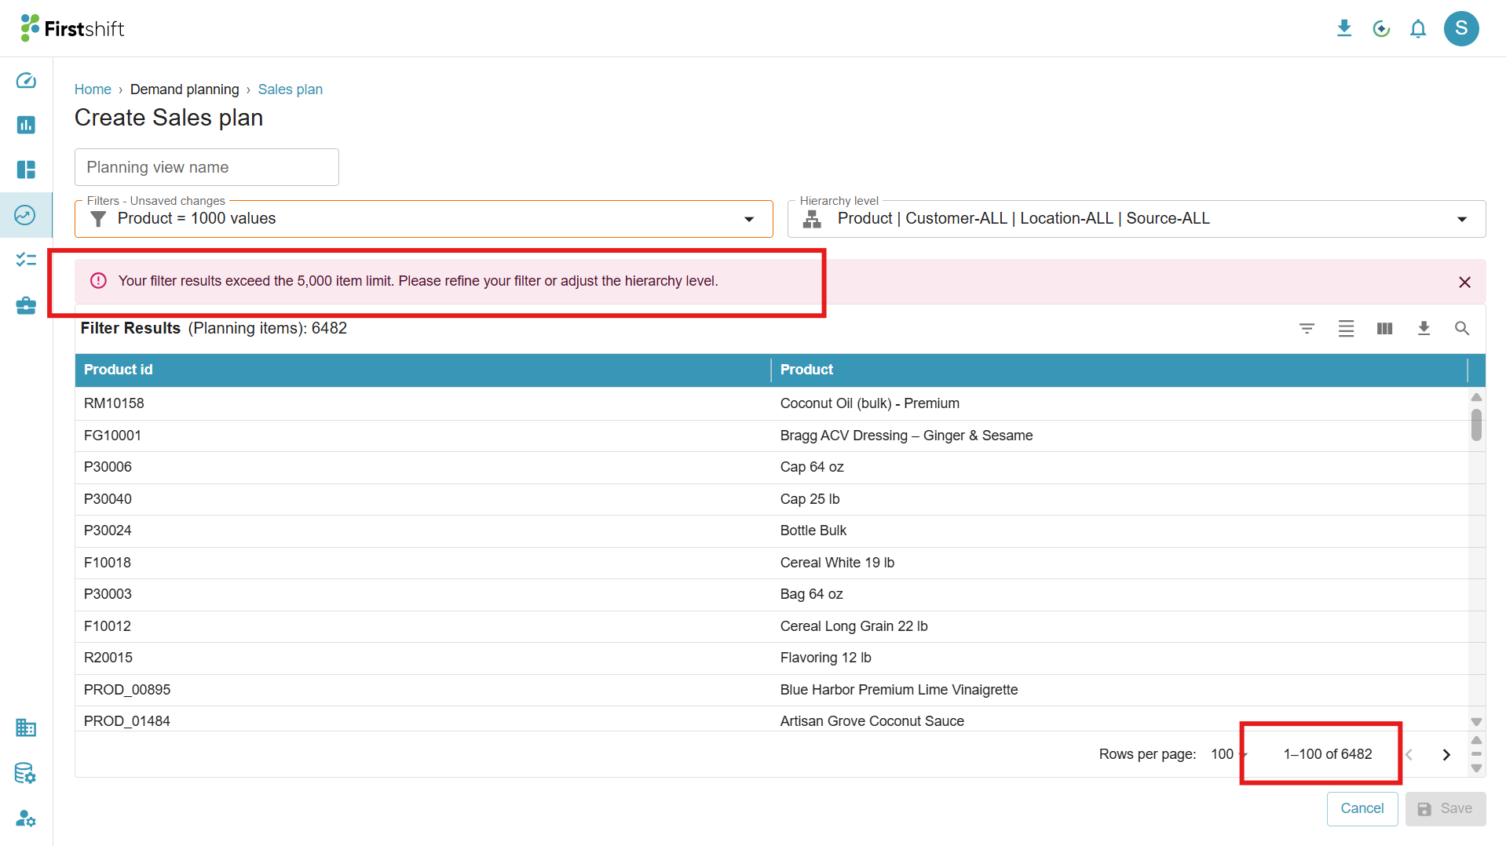1506x846 pixels.
Task: Toggle table row density icon
Action: (1346, 329)
